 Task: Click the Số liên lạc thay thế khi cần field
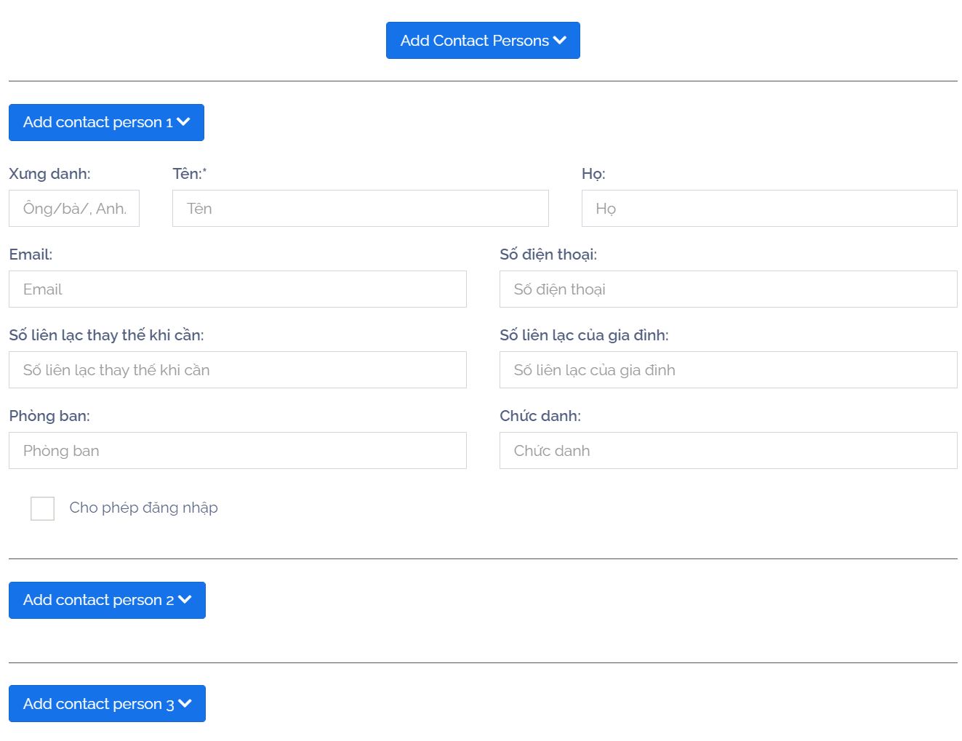[237, 370]
